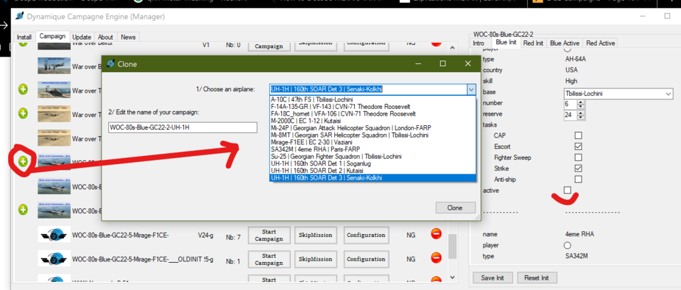Screen dimensions: 681x290
Task: Start Campaign on the OLDINIT row
Action: (269, 259)
